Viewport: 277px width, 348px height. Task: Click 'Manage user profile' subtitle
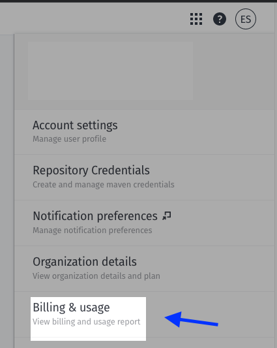(x=69, y=139)
